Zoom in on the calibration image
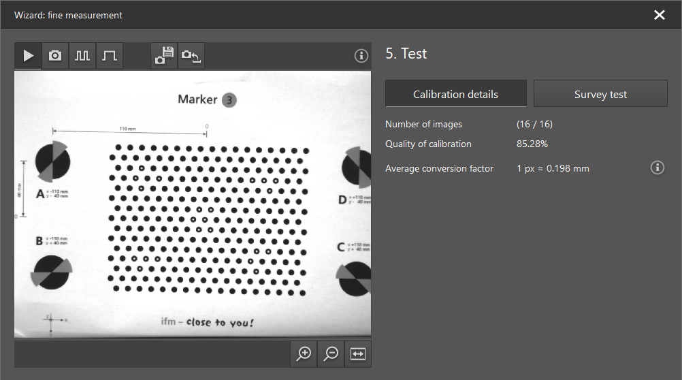Screen dimensions: 682x380 pyautogui.click(x=304, y=353)
